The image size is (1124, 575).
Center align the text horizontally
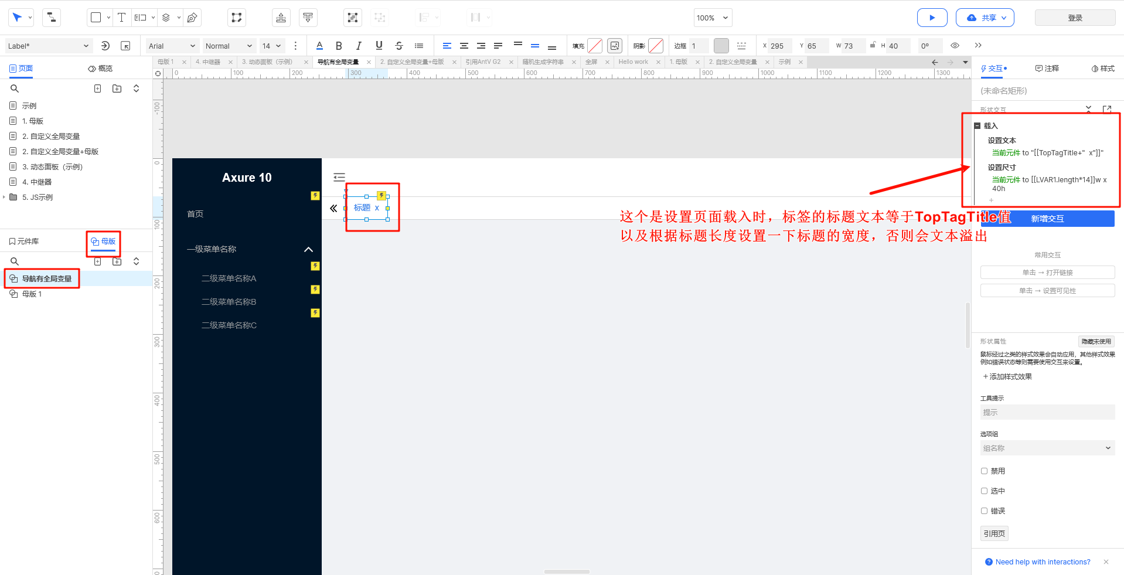click(464, 46)
